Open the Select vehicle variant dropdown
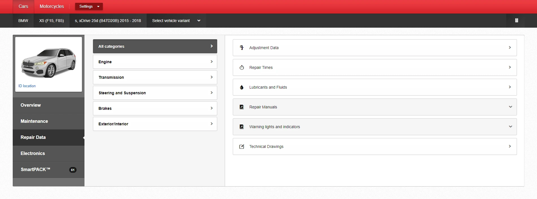 point(176,21)
